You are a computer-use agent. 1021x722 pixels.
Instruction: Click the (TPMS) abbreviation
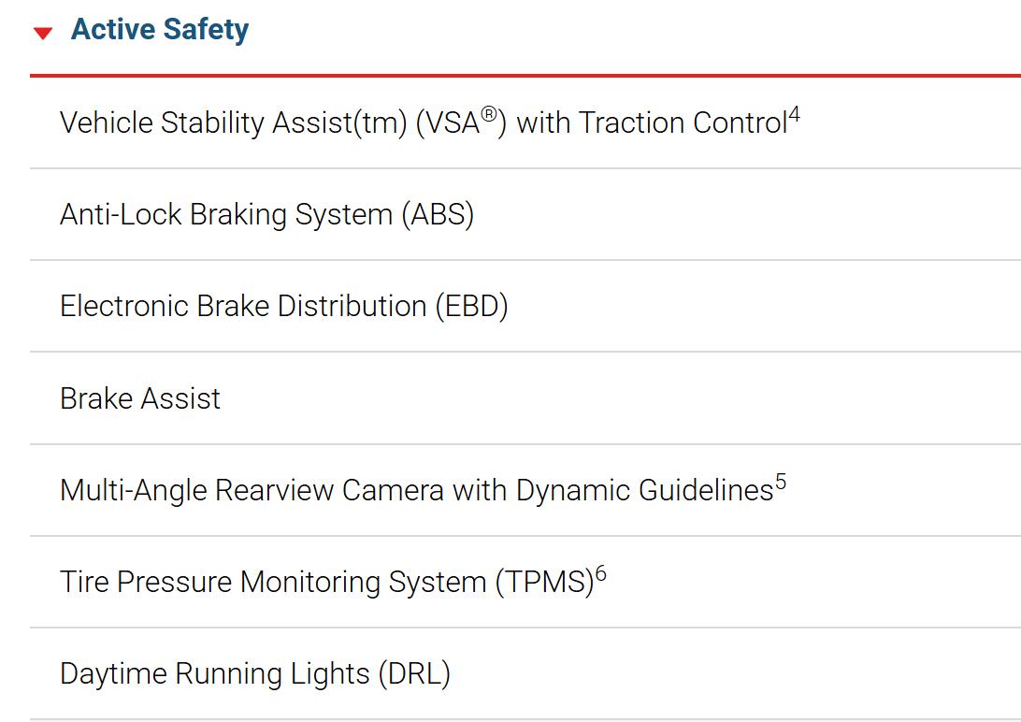[x=544, y=582]
